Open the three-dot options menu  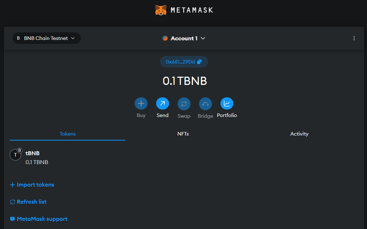point(354,38)
